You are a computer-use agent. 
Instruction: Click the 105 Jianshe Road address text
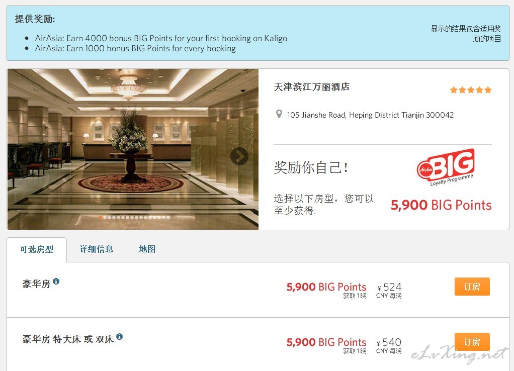click(x=370, y=115)
